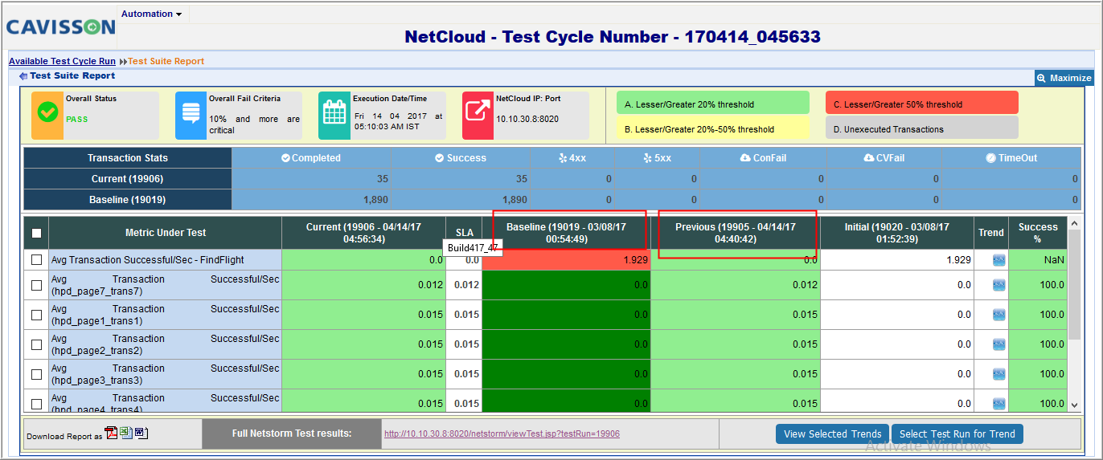1103x460 pixels.
Task: Click the PASS overall status text
Action: [x=77, y=119]
